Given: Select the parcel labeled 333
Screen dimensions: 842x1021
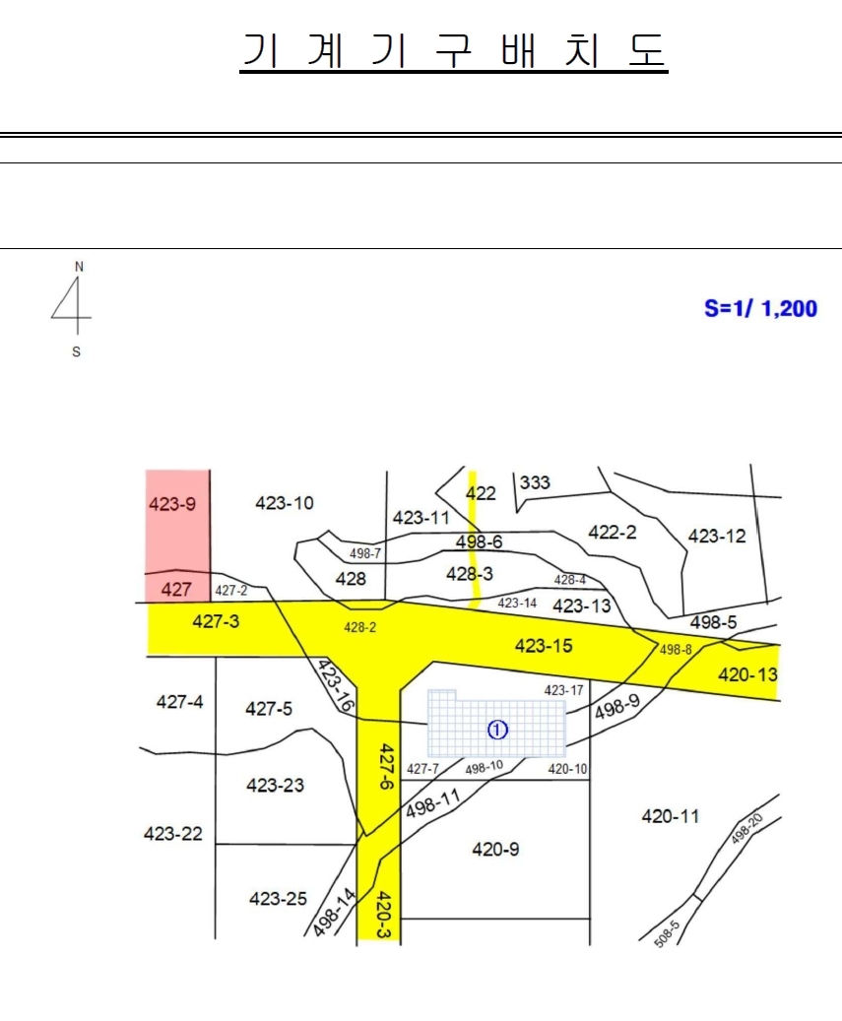Looking at the screenshot, I should click(x=535, y=482).
